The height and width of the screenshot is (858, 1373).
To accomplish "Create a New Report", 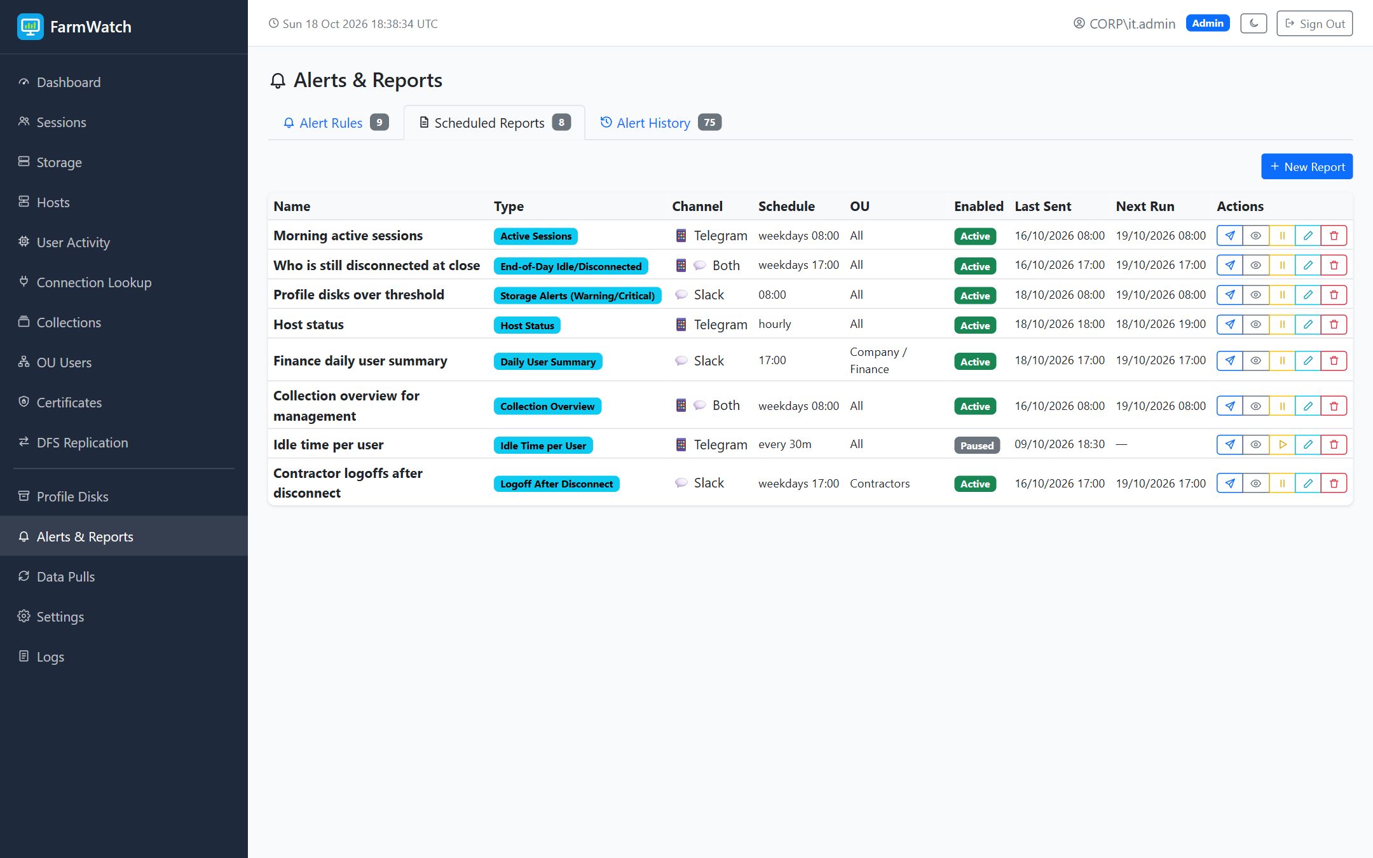I will point(1307,167).
